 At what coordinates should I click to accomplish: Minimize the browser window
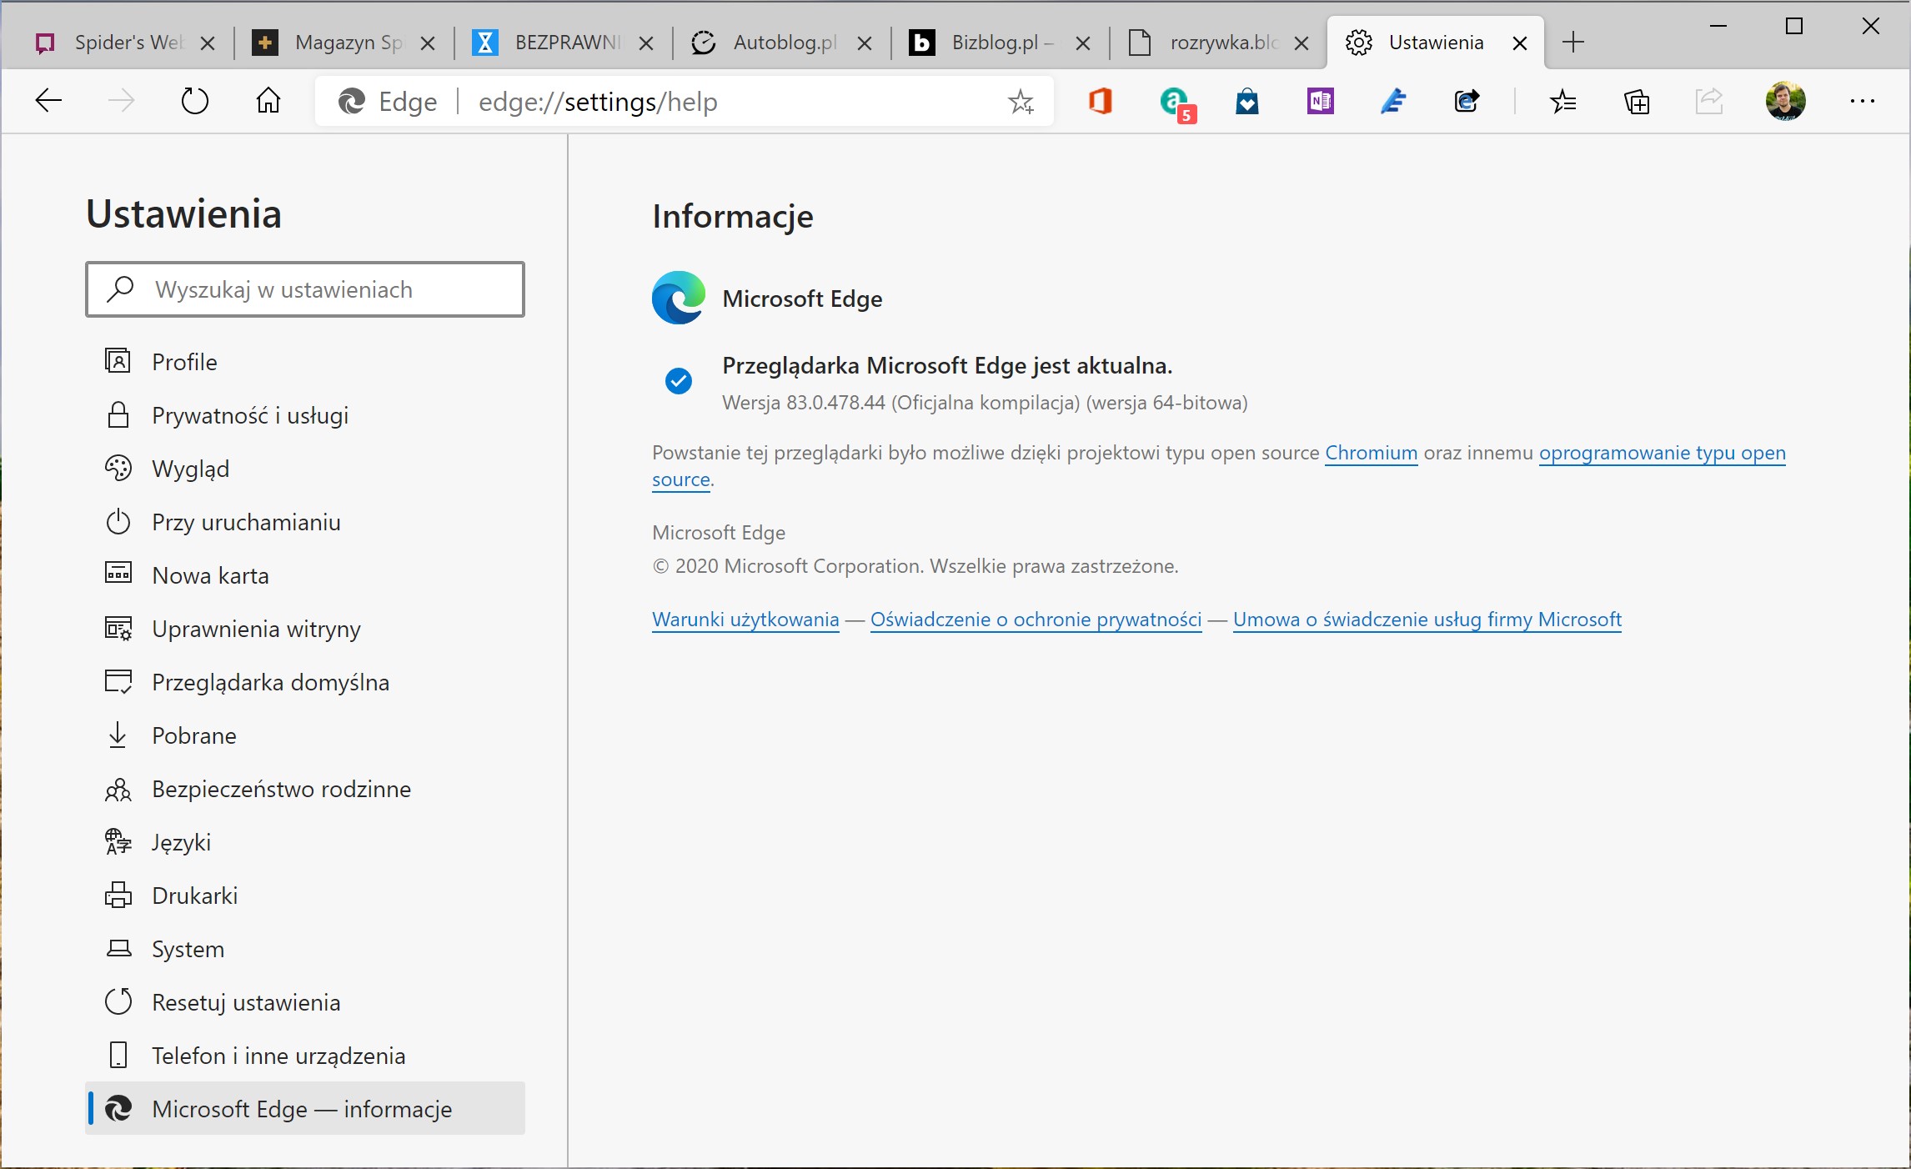coord(1718,27)
